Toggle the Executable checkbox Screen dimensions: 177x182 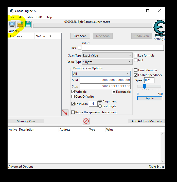[114, 92]
